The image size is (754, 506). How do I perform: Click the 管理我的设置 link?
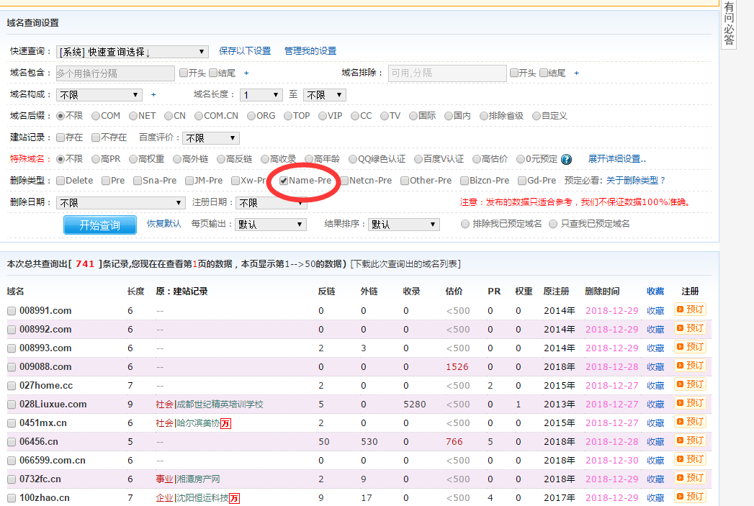pos(310,51)
